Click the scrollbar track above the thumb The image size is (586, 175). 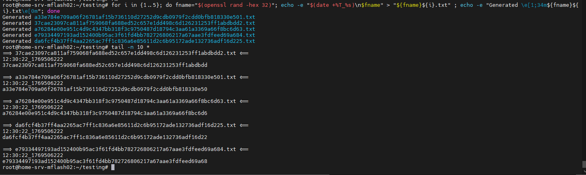click(x=584, y=80)
